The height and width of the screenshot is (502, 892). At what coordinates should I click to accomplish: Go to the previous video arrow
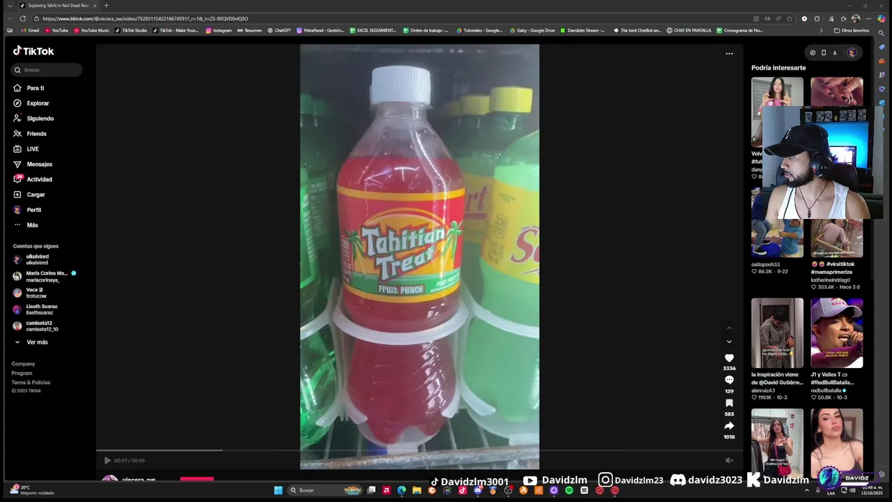(x=729, y=328)
